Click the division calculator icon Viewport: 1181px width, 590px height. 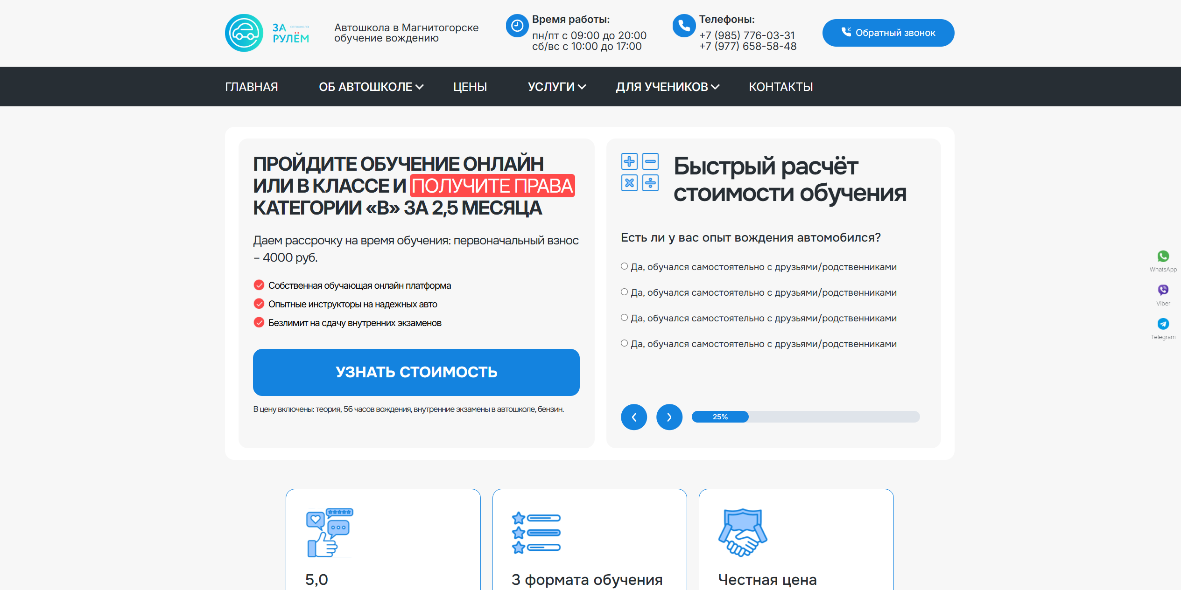(x=650, y=183)
